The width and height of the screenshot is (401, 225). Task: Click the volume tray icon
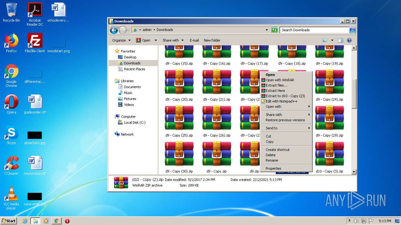tap(356, 221)
